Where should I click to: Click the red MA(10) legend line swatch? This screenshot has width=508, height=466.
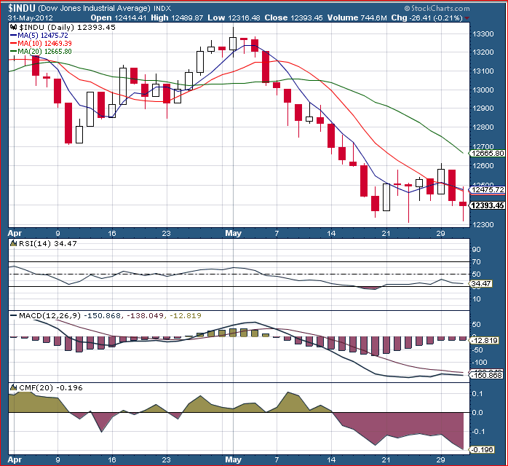pos(13,43)
